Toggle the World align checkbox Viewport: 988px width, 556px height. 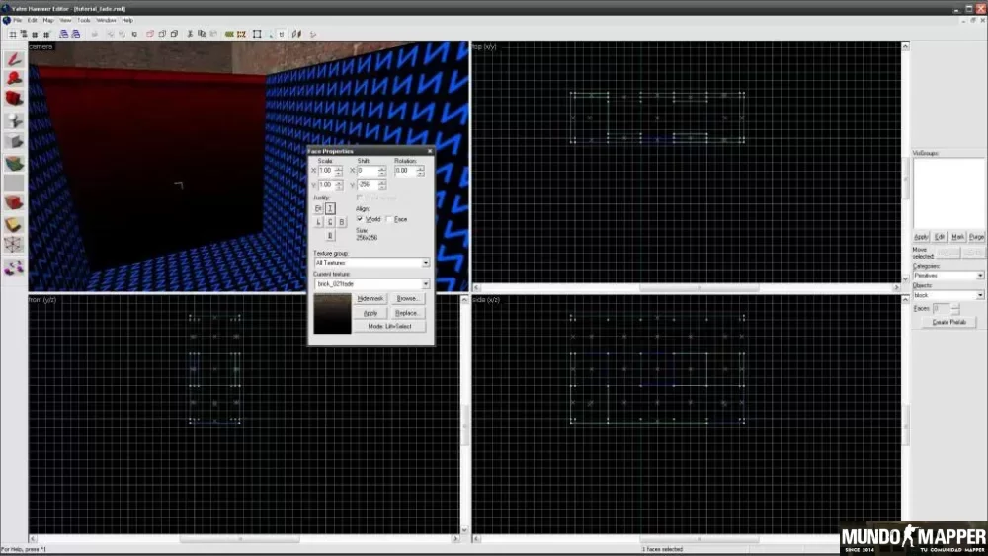click(360, 219)
